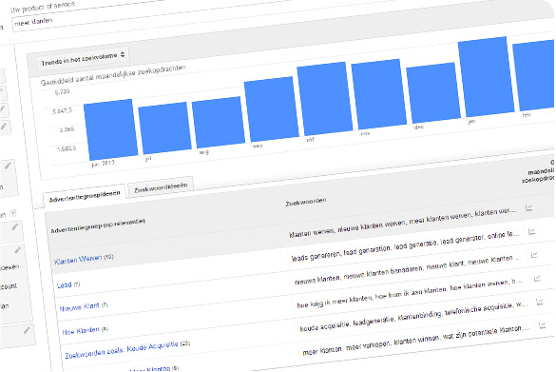This screenshot has width=556, height=372.
Task: Open the Hoe Klanten ad group link
Action: pos(81,331)
